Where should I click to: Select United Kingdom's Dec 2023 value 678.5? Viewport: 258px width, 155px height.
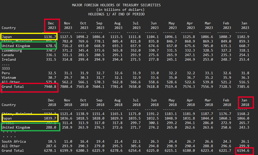[51, 46]
